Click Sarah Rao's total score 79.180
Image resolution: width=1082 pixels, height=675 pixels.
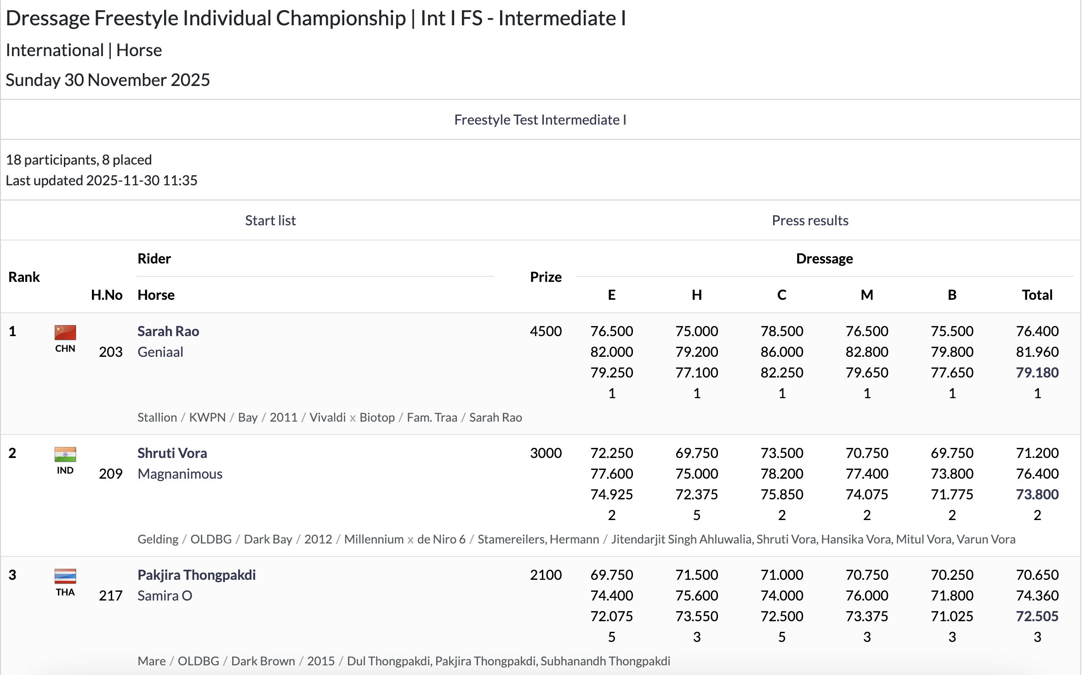click(1037, 372)
